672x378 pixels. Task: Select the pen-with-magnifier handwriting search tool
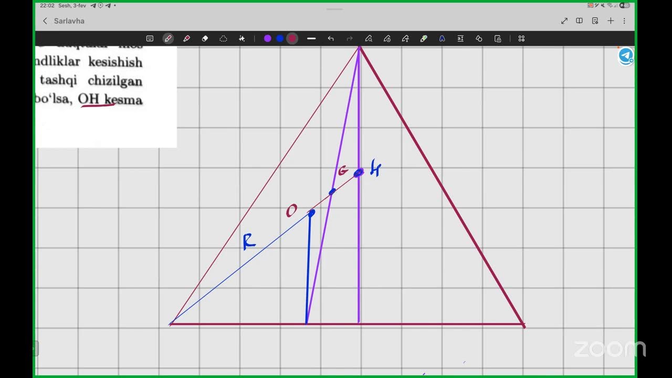369,38
